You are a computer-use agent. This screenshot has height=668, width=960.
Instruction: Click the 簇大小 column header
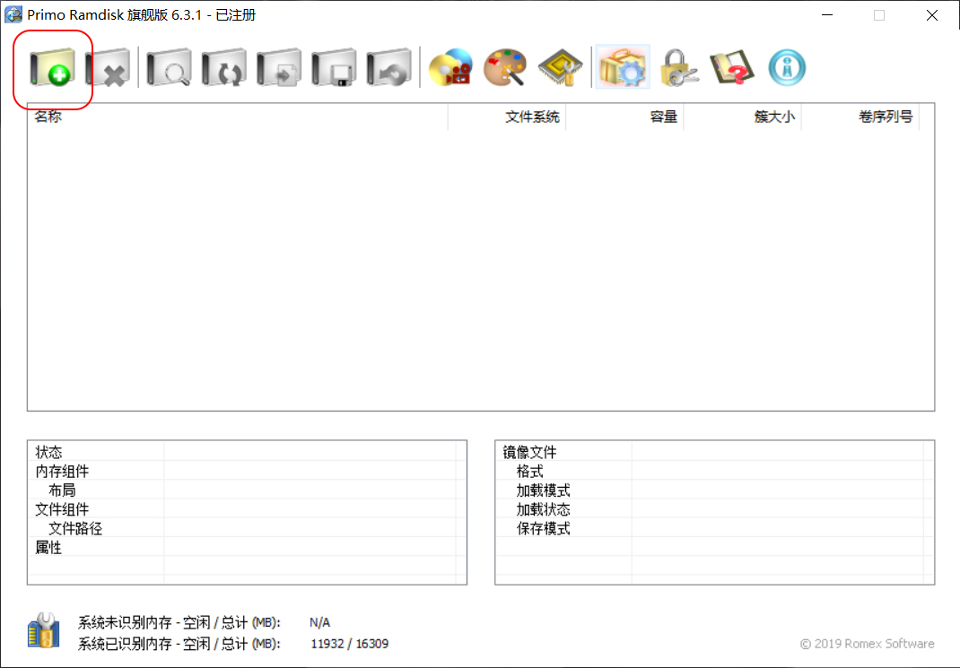click(742, 117)
